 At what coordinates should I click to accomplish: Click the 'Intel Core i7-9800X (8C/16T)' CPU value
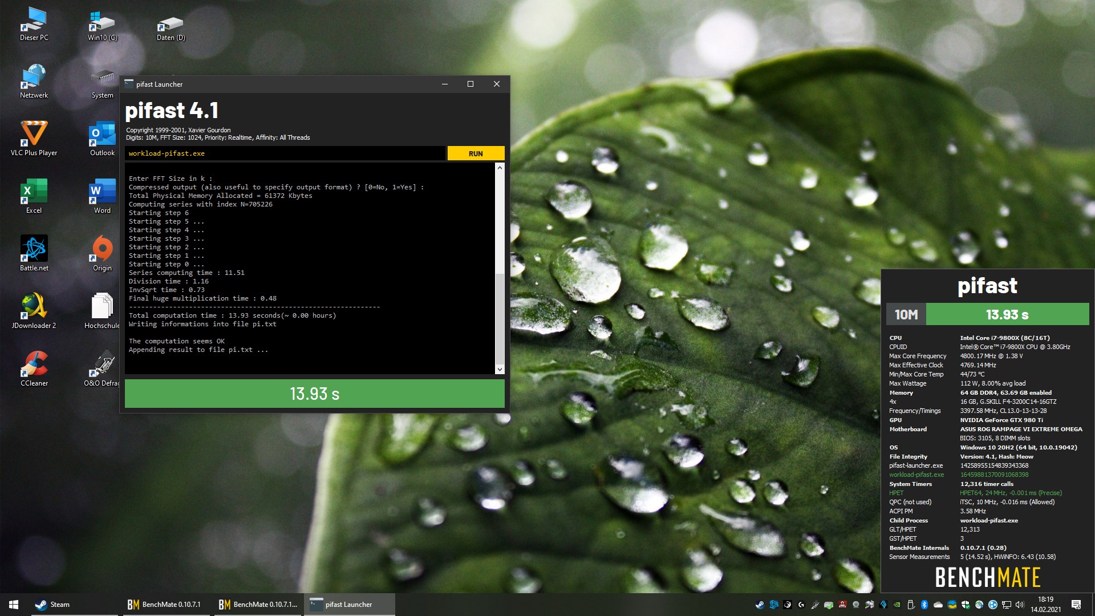(x=1004, y=338)
